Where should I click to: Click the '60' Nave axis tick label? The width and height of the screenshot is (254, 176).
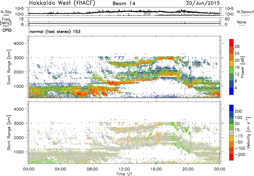pos(227,19)
